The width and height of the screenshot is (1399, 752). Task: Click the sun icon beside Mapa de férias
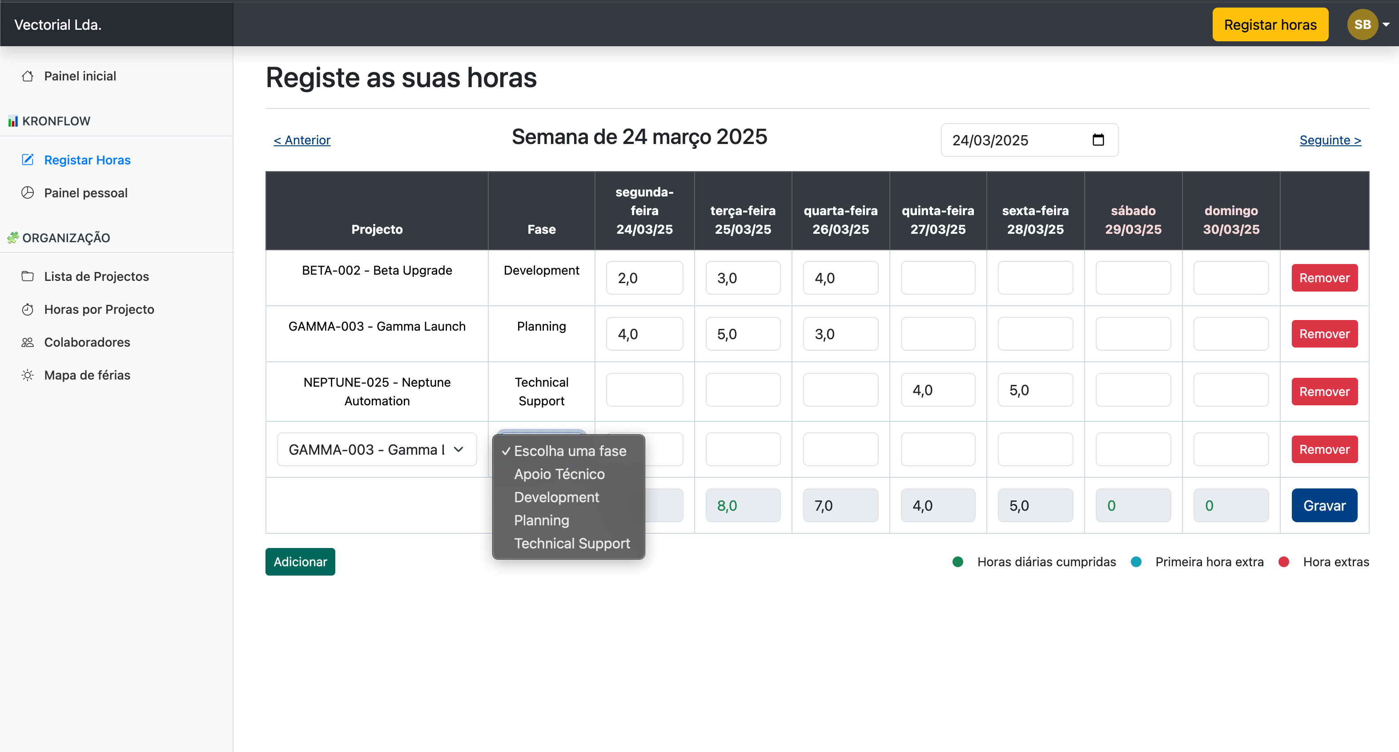coord(28,375)
